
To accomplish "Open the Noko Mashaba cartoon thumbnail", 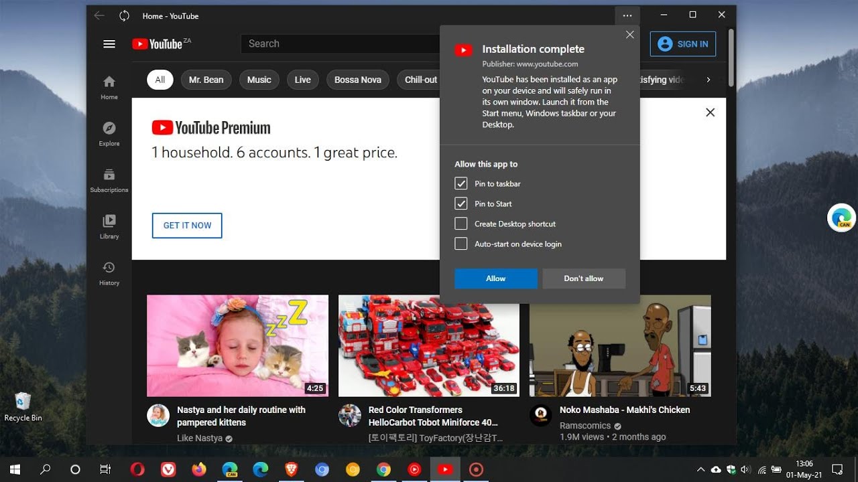I will 620,346.
